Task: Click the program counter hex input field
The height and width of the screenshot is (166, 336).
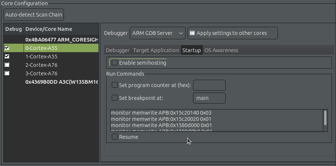Action: pyautogui.click(x=209, y=85)
